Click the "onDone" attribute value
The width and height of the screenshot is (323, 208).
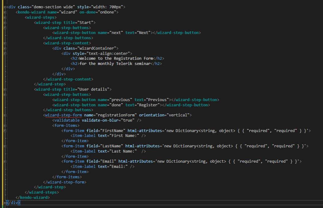107,12
